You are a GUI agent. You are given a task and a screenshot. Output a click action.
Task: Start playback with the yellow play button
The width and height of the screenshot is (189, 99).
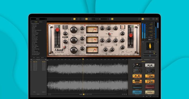pyautogui.click(x=86, y=19)
